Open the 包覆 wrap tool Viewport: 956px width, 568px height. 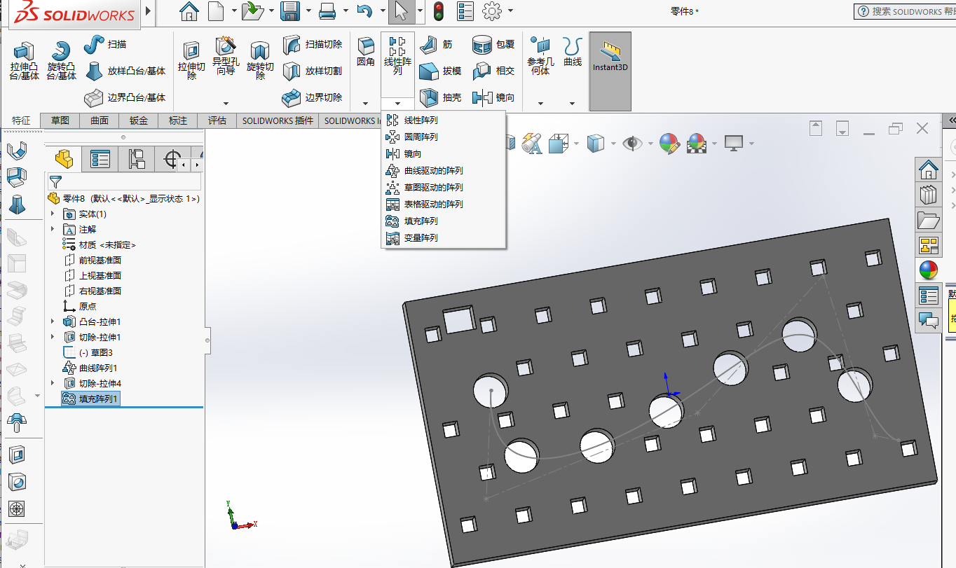point(493,44)
